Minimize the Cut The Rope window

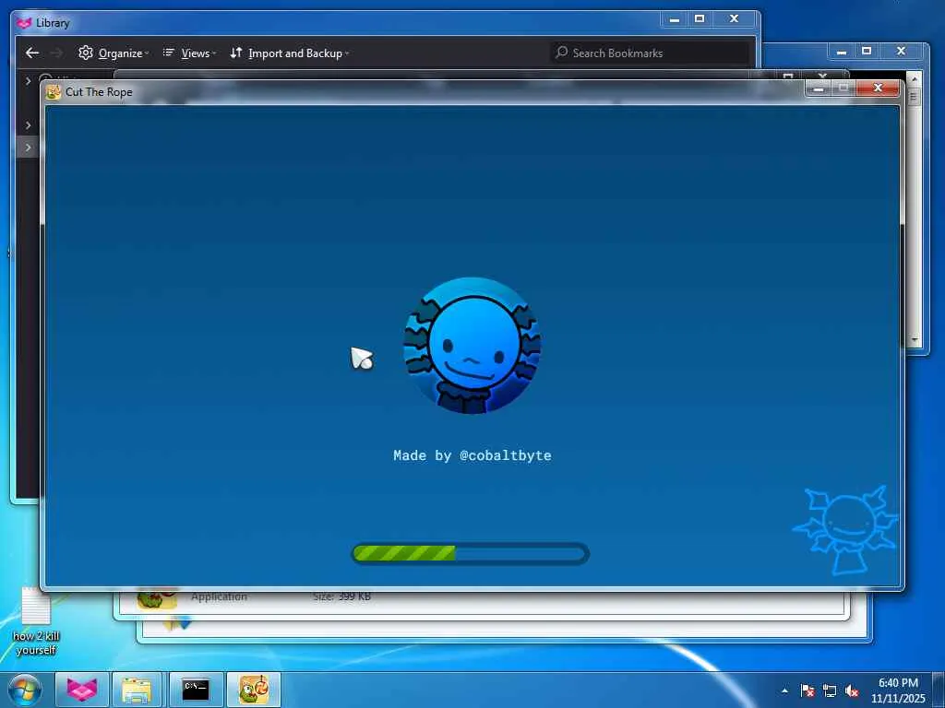(x=818, y=88)
